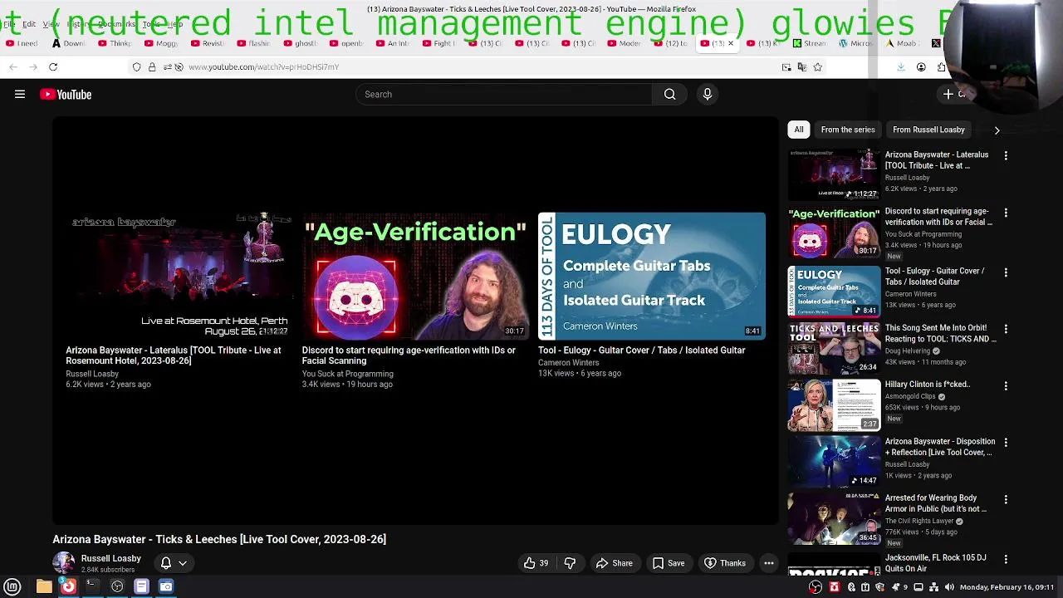Open 'Arrested for Wearing Body Armor' title
The width and height of the screenshot is (1063, 598).
click(x=936, y=503)
